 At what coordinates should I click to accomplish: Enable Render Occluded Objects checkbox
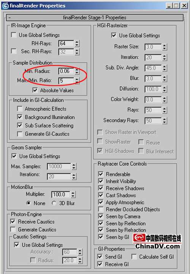click(x=101, y=209)
